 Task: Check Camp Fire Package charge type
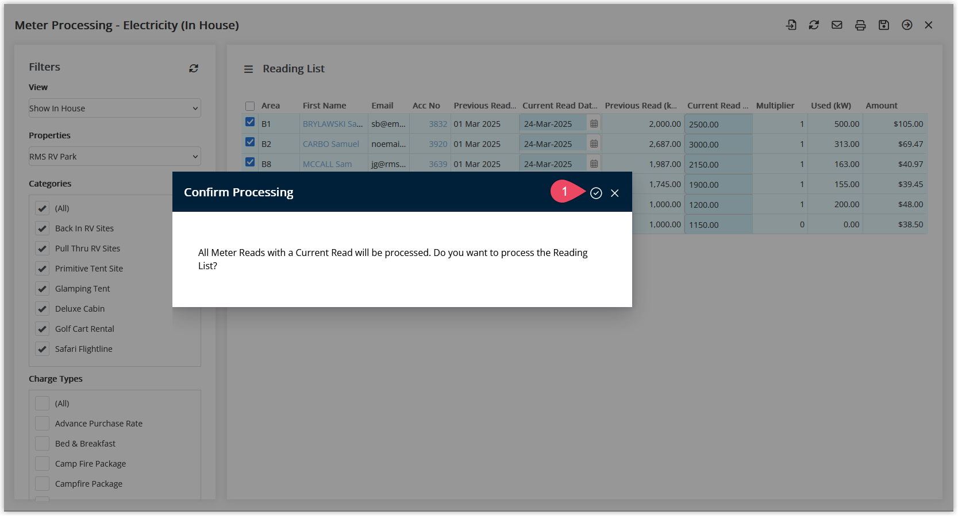[x=43, y=464]
